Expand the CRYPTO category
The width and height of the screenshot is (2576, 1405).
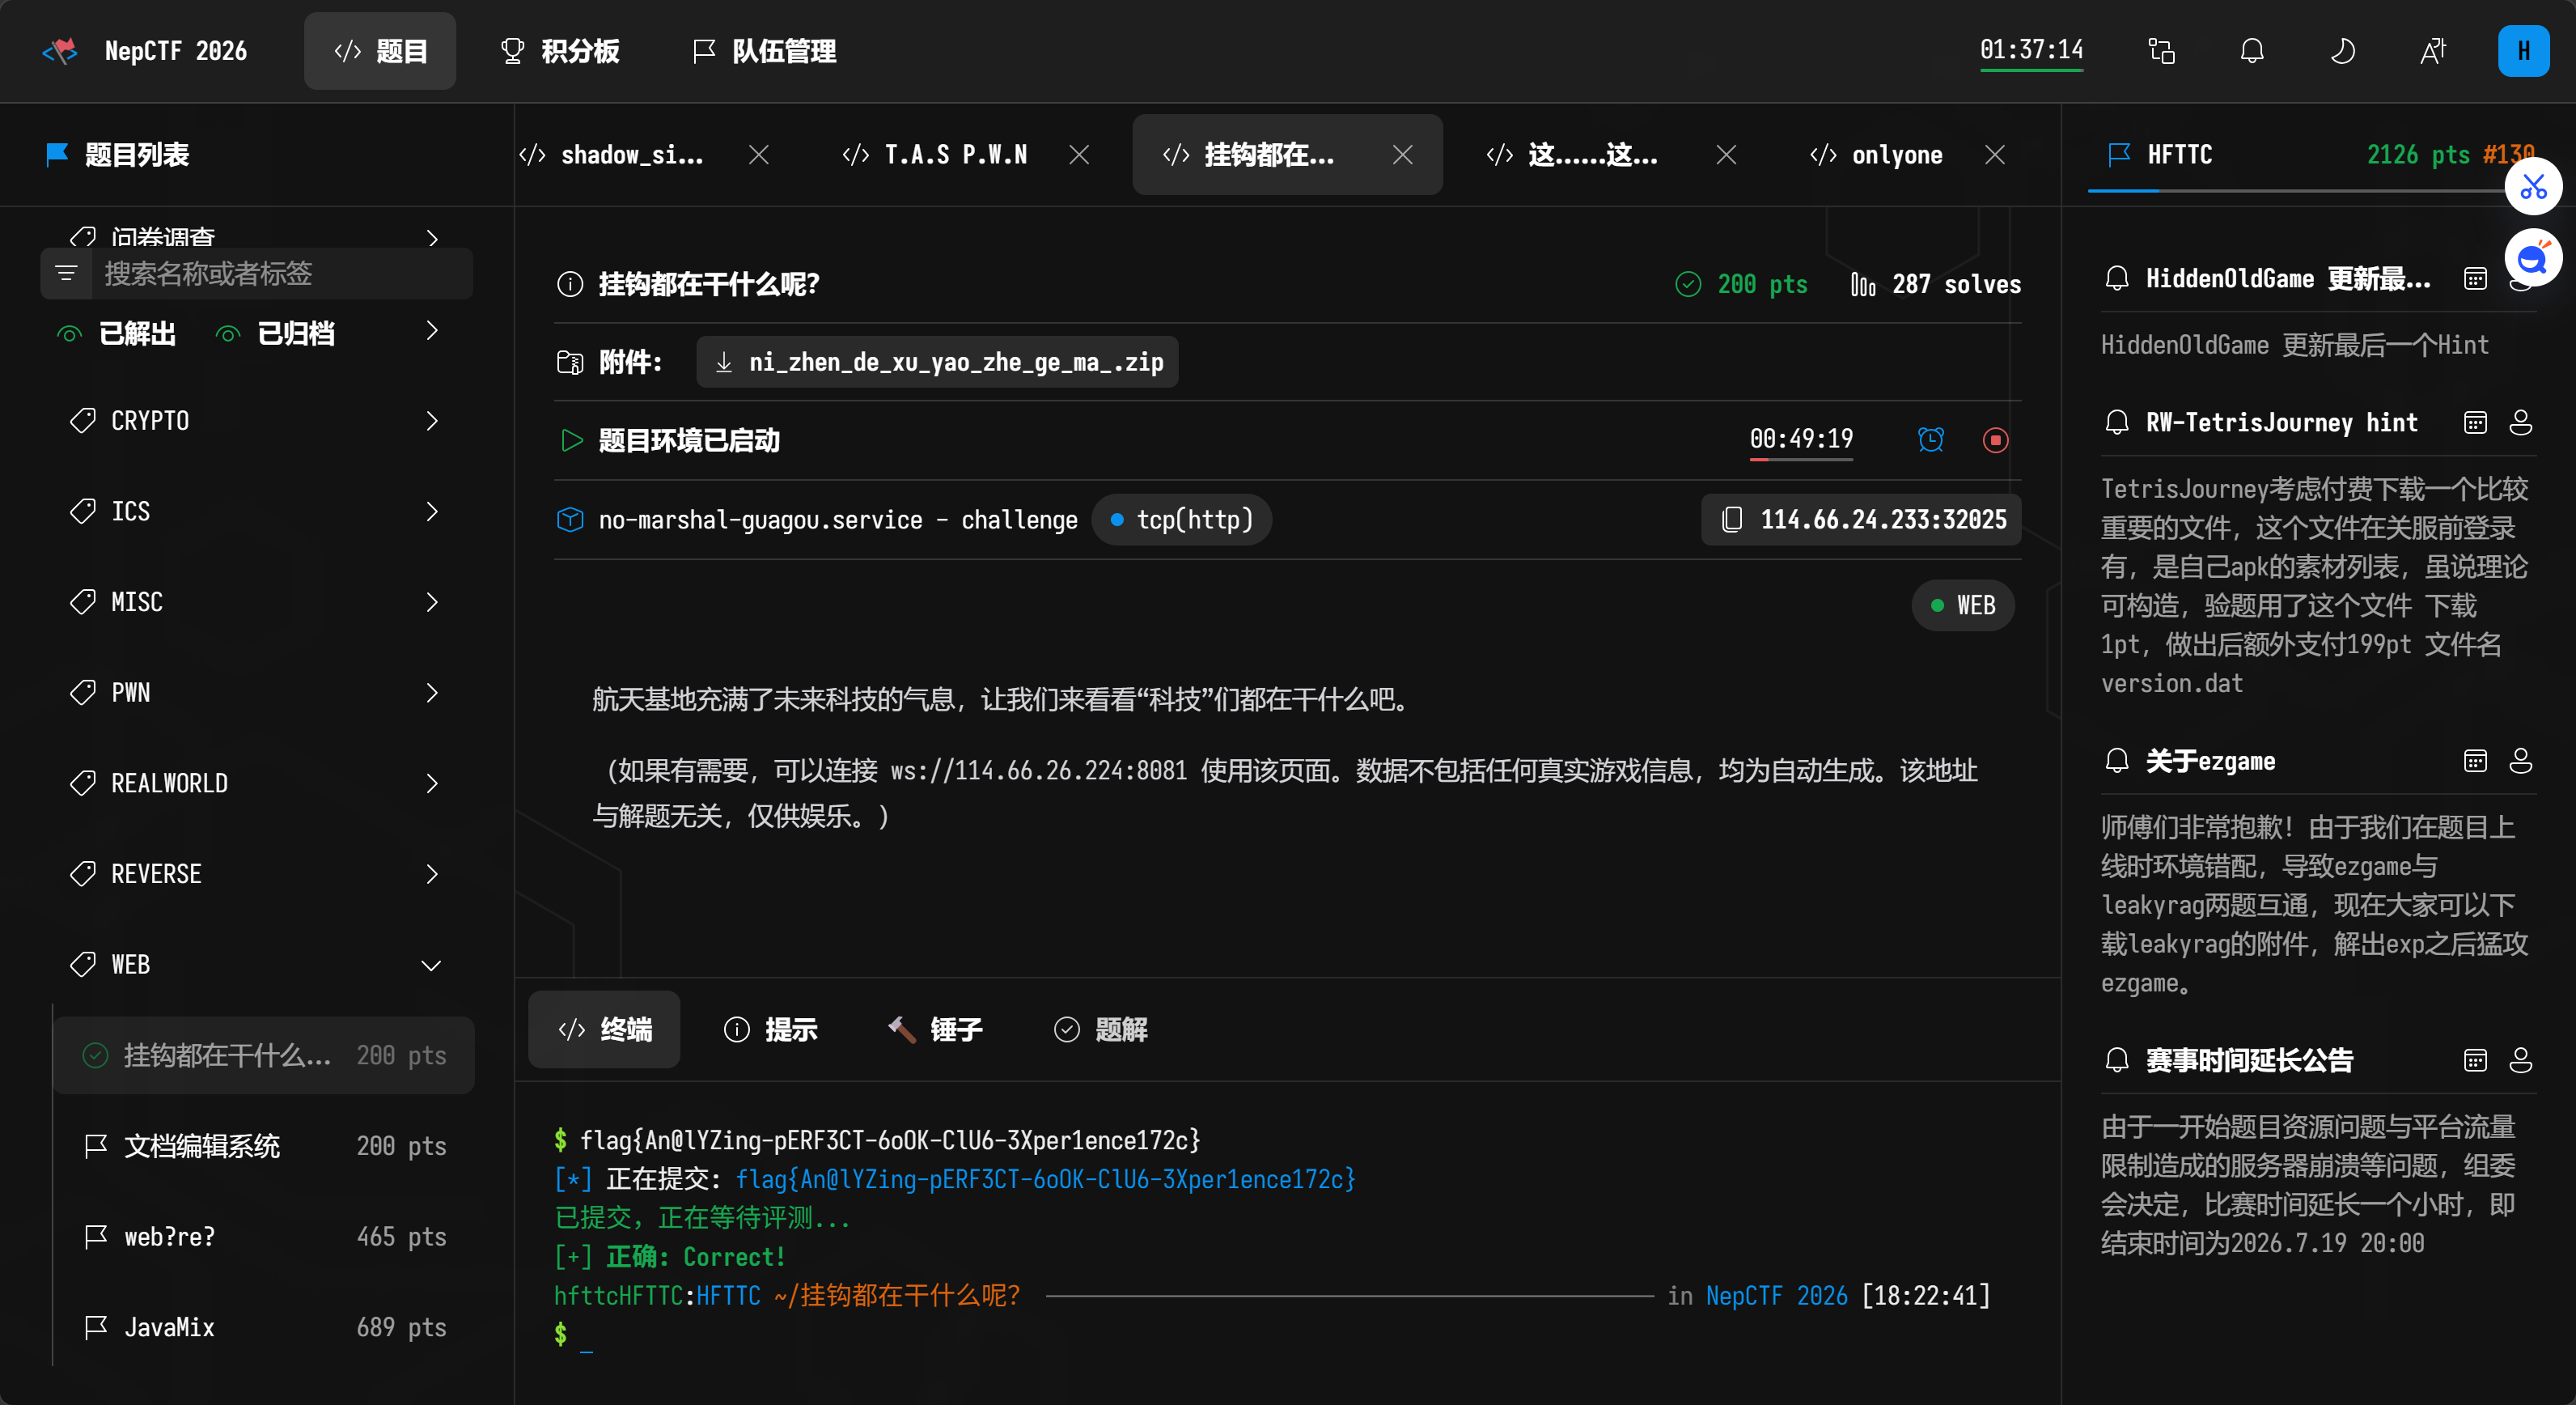(256, 421)
